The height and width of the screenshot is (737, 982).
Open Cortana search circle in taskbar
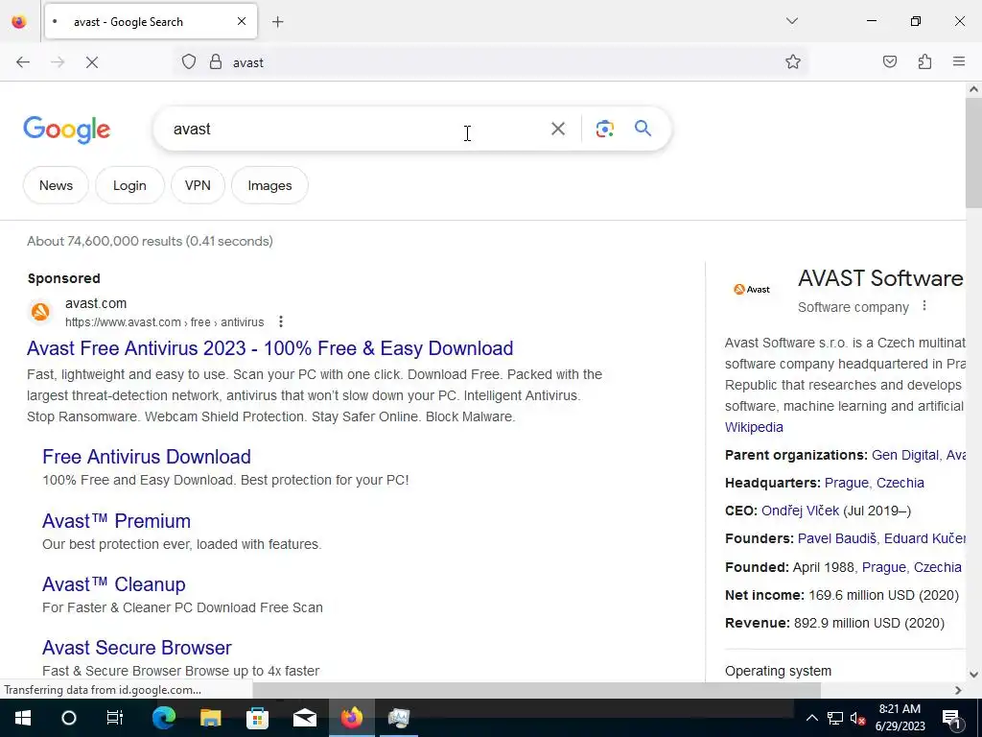coord(69,718)
